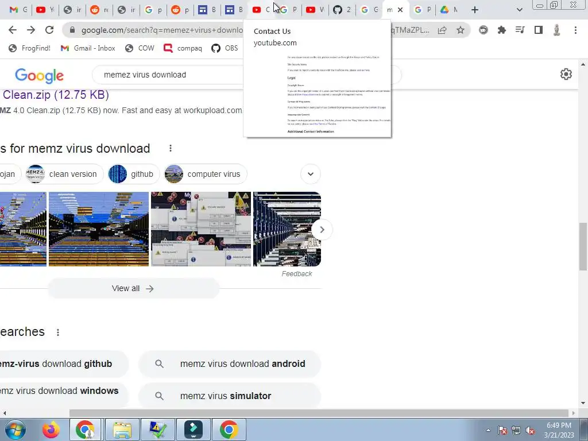
Task: Open the media control icon in toolbar
Action: pos(520,30)
